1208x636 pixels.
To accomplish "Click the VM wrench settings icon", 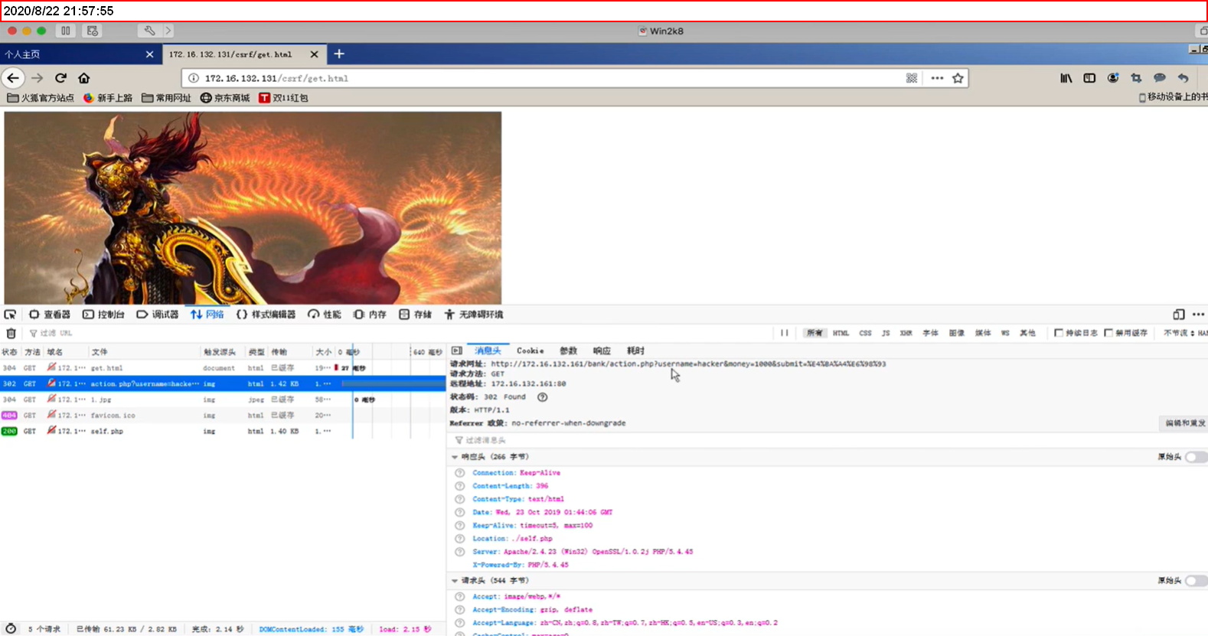I will [x=149, y=31].
